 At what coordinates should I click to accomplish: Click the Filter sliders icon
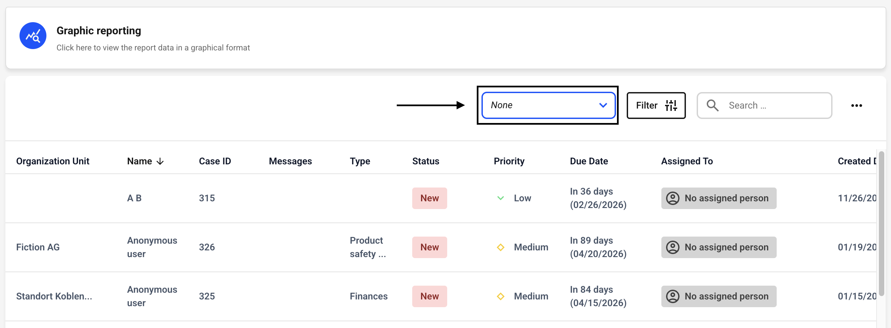671,106
